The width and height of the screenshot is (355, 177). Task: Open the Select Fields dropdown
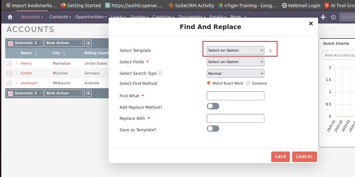click(x=235, y=62)
